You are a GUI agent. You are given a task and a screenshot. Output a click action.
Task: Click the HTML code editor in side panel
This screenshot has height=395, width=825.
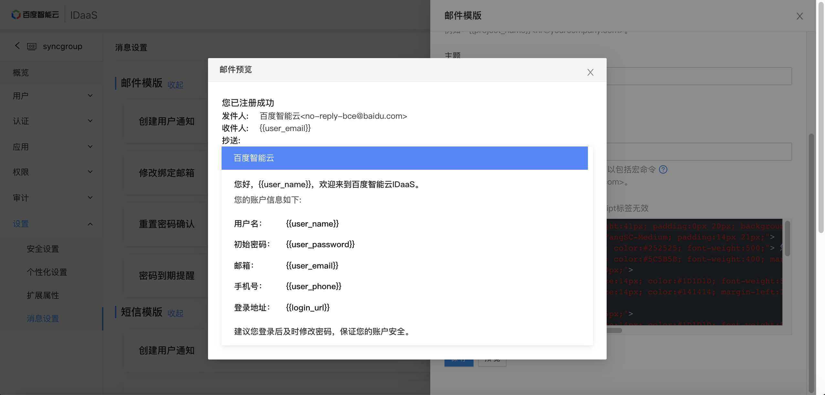pos(694,272)
